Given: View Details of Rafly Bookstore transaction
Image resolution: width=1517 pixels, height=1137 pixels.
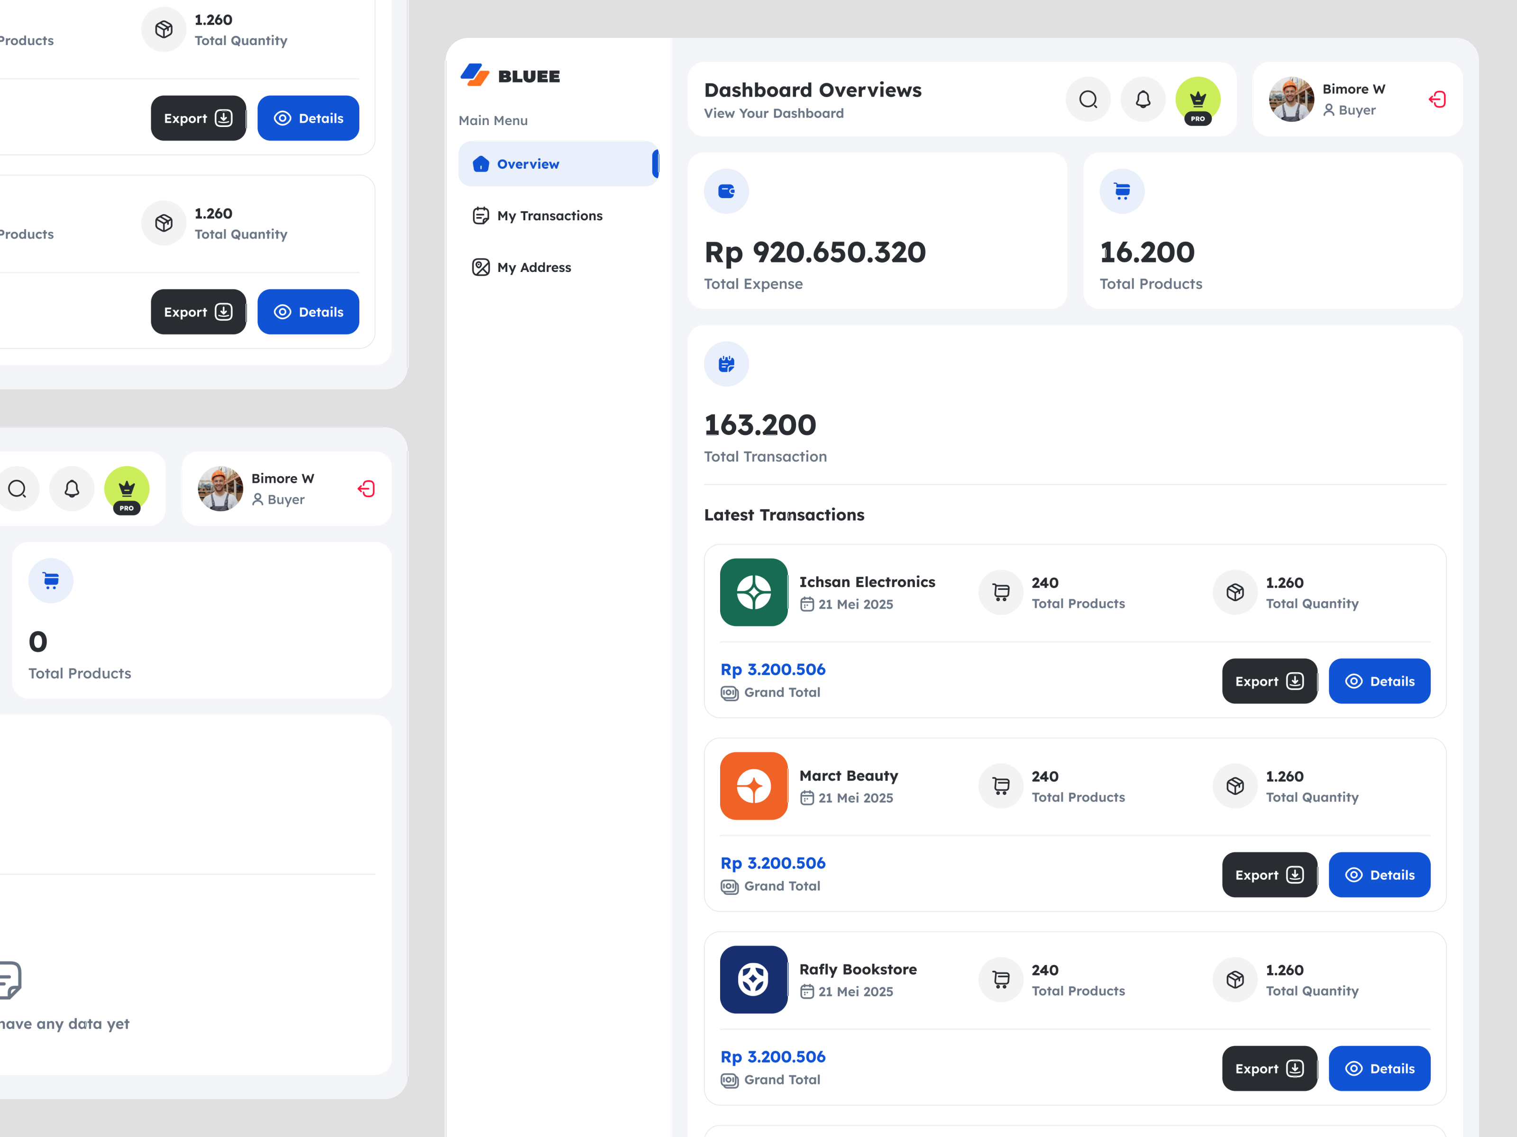Looking at the screenshot, I should 1380,1068.
